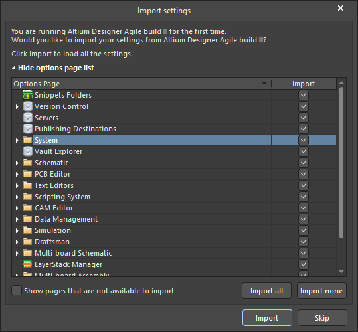Close the Import settings dialog
This screenshot has width=358, height=332.
[341, 8]
